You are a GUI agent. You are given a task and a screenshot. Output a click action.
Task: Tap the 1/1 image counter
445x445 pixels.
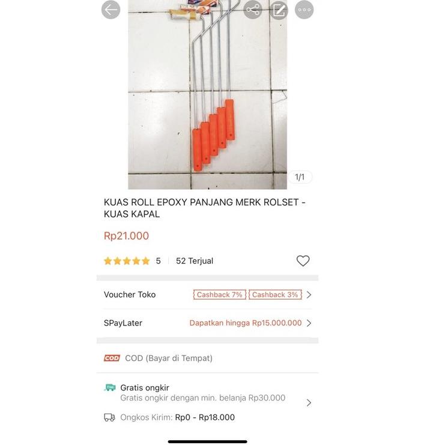tap(300, 177)
